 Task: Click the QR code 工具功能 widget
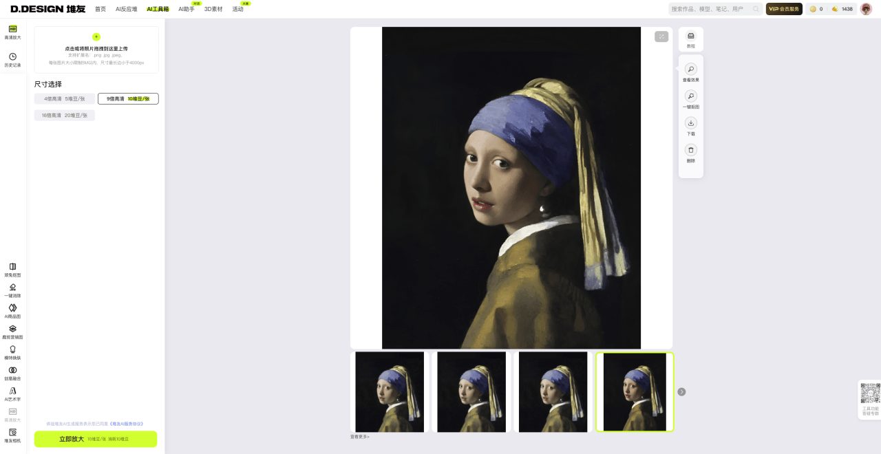870,399
